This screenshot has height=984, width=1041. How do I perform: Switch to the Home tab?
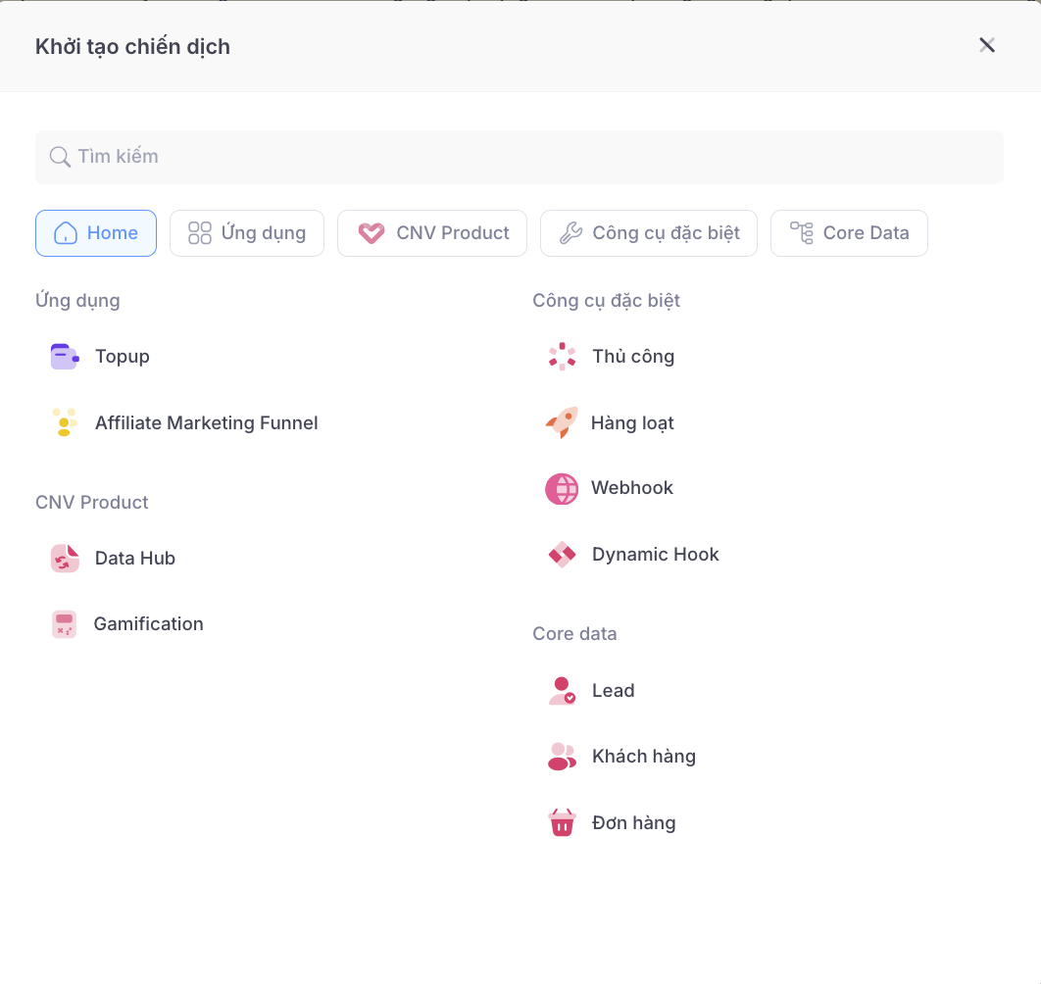[96, 233]
